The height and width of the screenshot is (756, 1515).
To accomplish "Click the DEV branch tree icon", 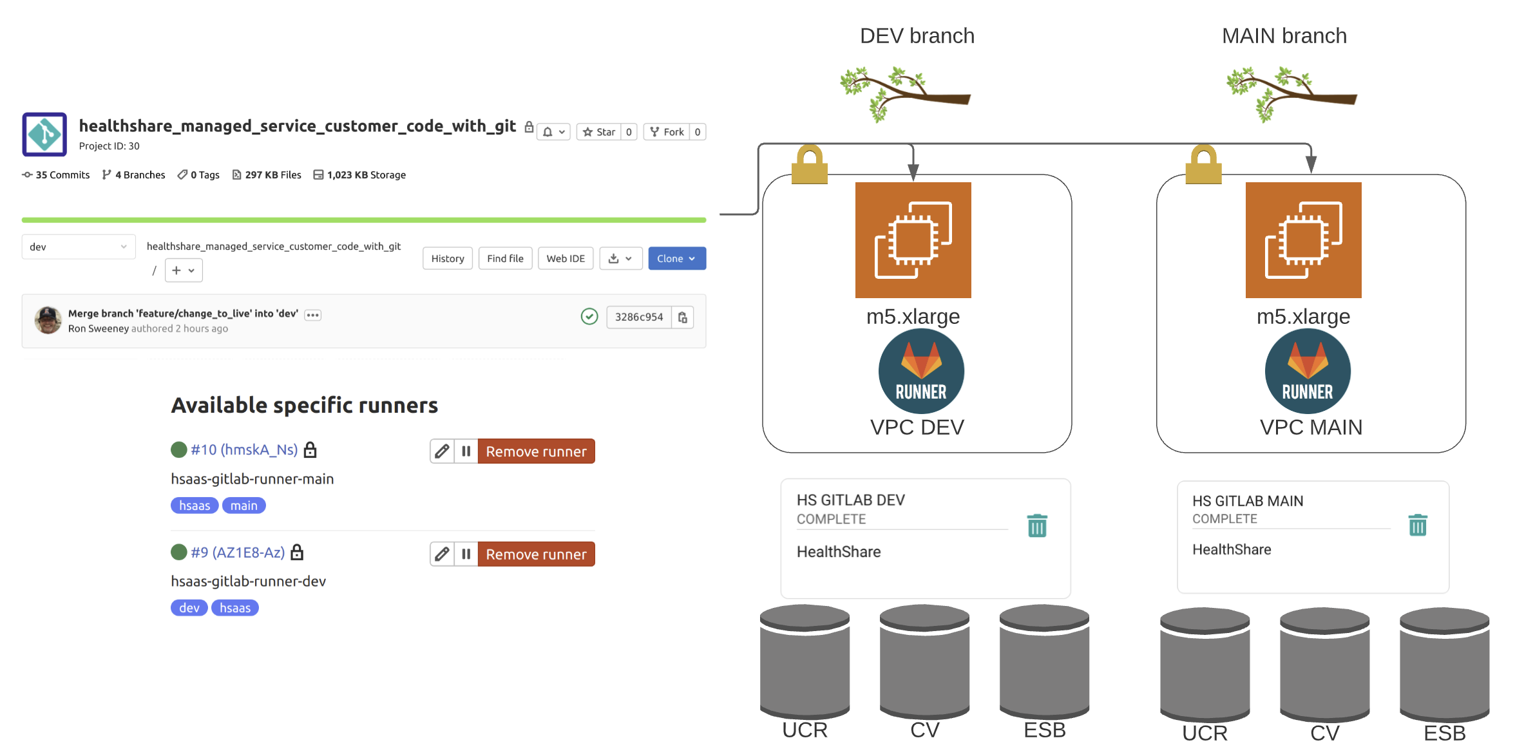I will [905, 94].
